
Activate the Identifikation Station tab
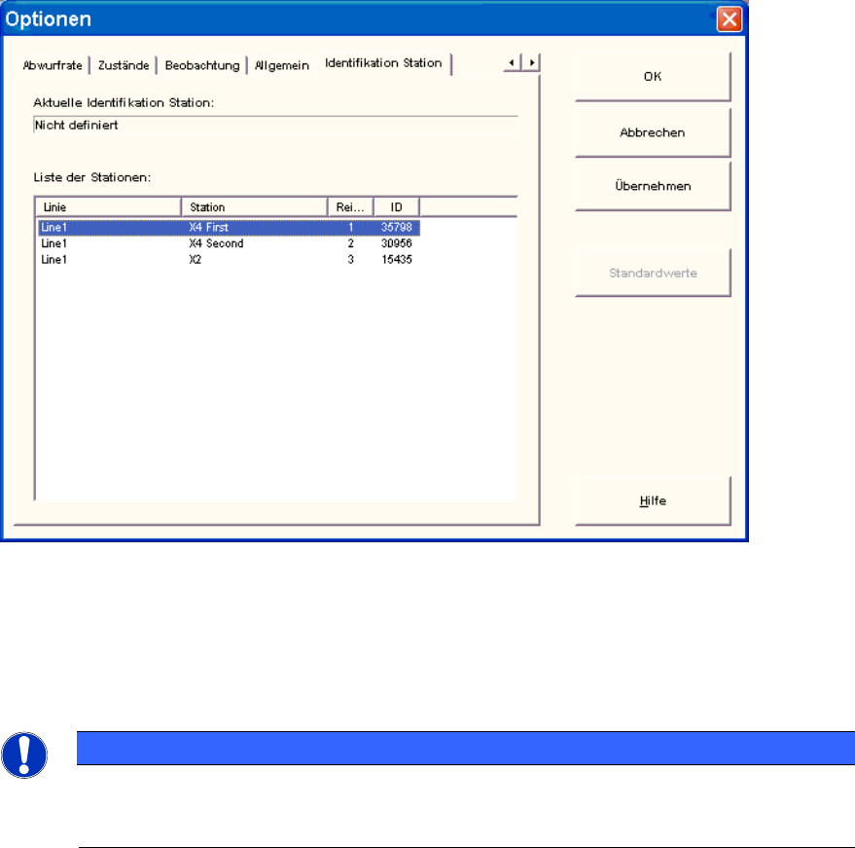383,63
